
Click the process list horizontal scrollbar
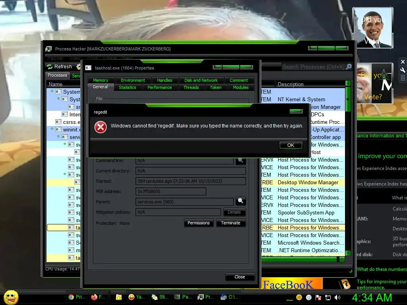click(x=303, y=259)
